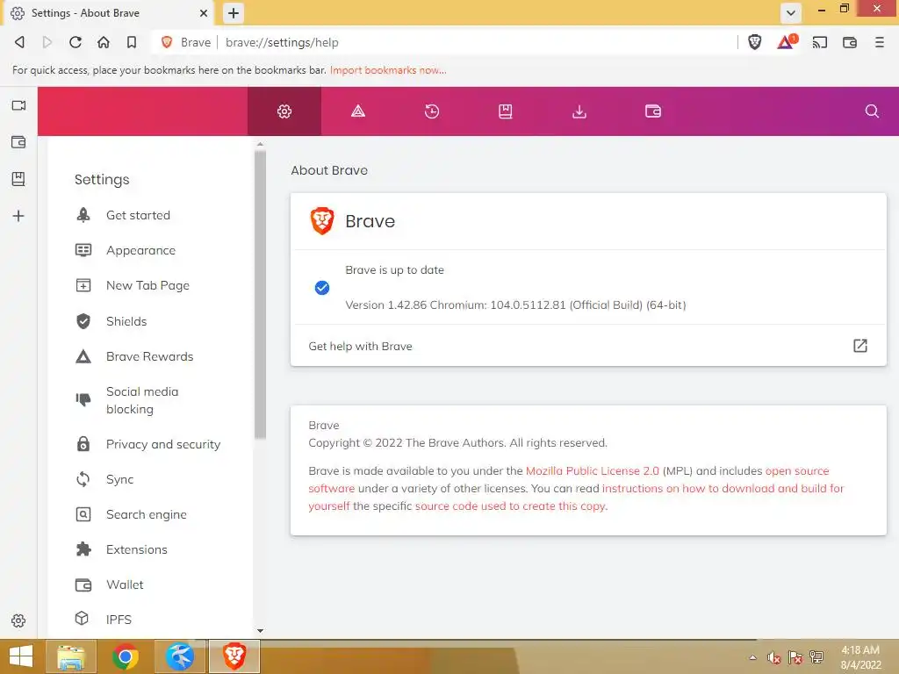The width and height of the screenshot is (899, 674).
Task: Click Get help with Brave row
Action: coord(588,346)
